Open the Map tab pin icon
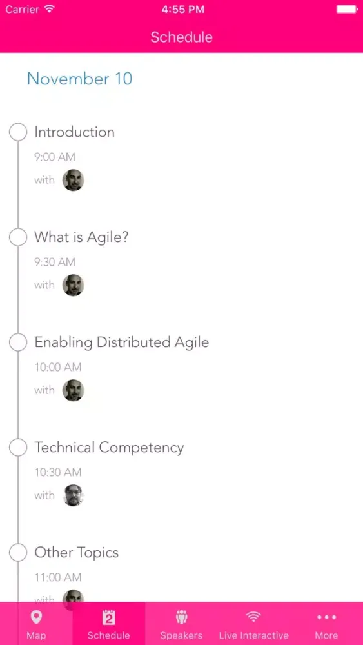The width and height of the screenshot is (363, 645). (36, 617)
